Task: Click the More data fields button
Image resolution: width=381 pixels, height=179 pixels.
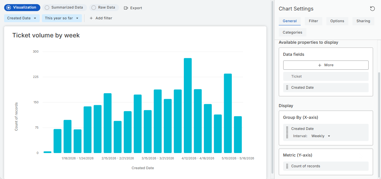Action: click(326, 65)
